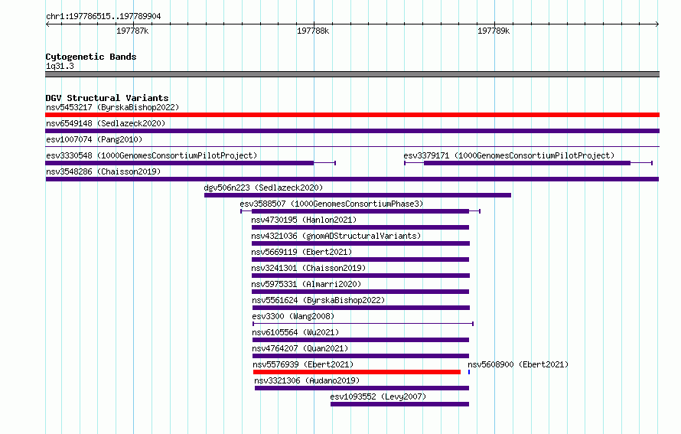Click the Cytogenetic Bands track title
Screen dimensions: 681x434
91,57
